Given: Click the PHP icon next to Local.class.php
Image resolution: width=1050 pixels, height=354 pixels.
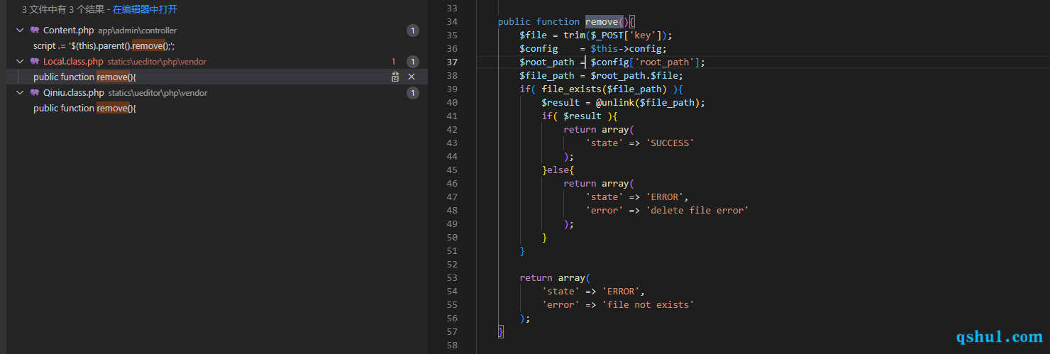Looking at the screenshot, I should (34, 62).
